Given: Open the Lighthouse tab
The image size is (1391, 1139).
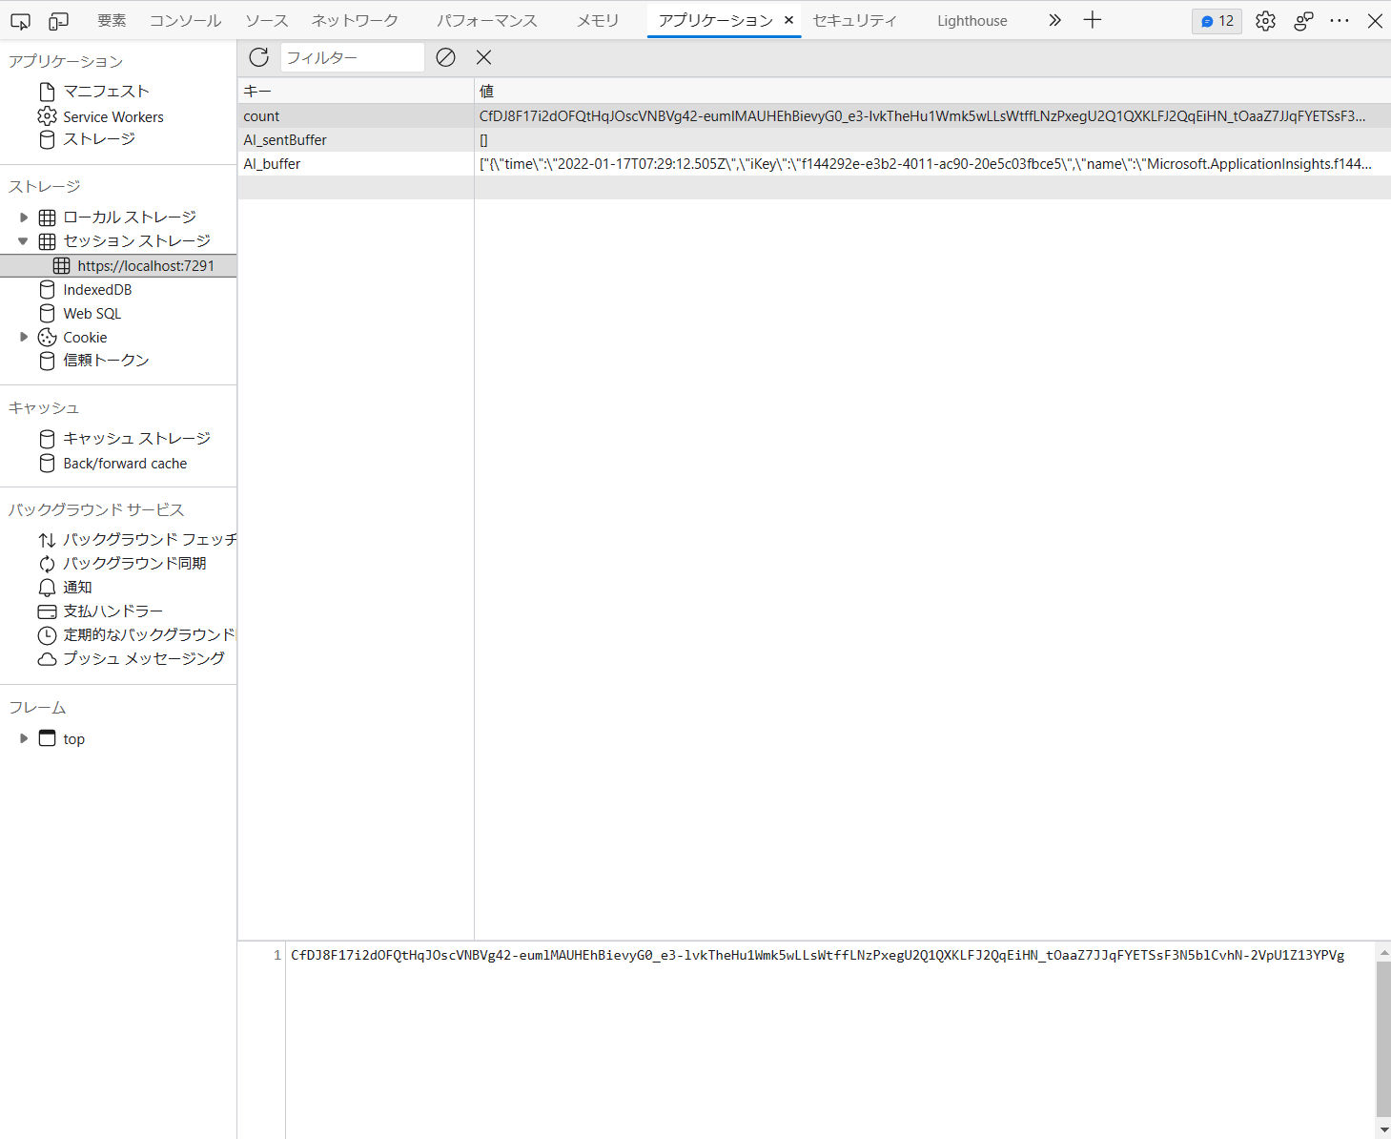Looking at the screenshot, I should pos(972,20).
